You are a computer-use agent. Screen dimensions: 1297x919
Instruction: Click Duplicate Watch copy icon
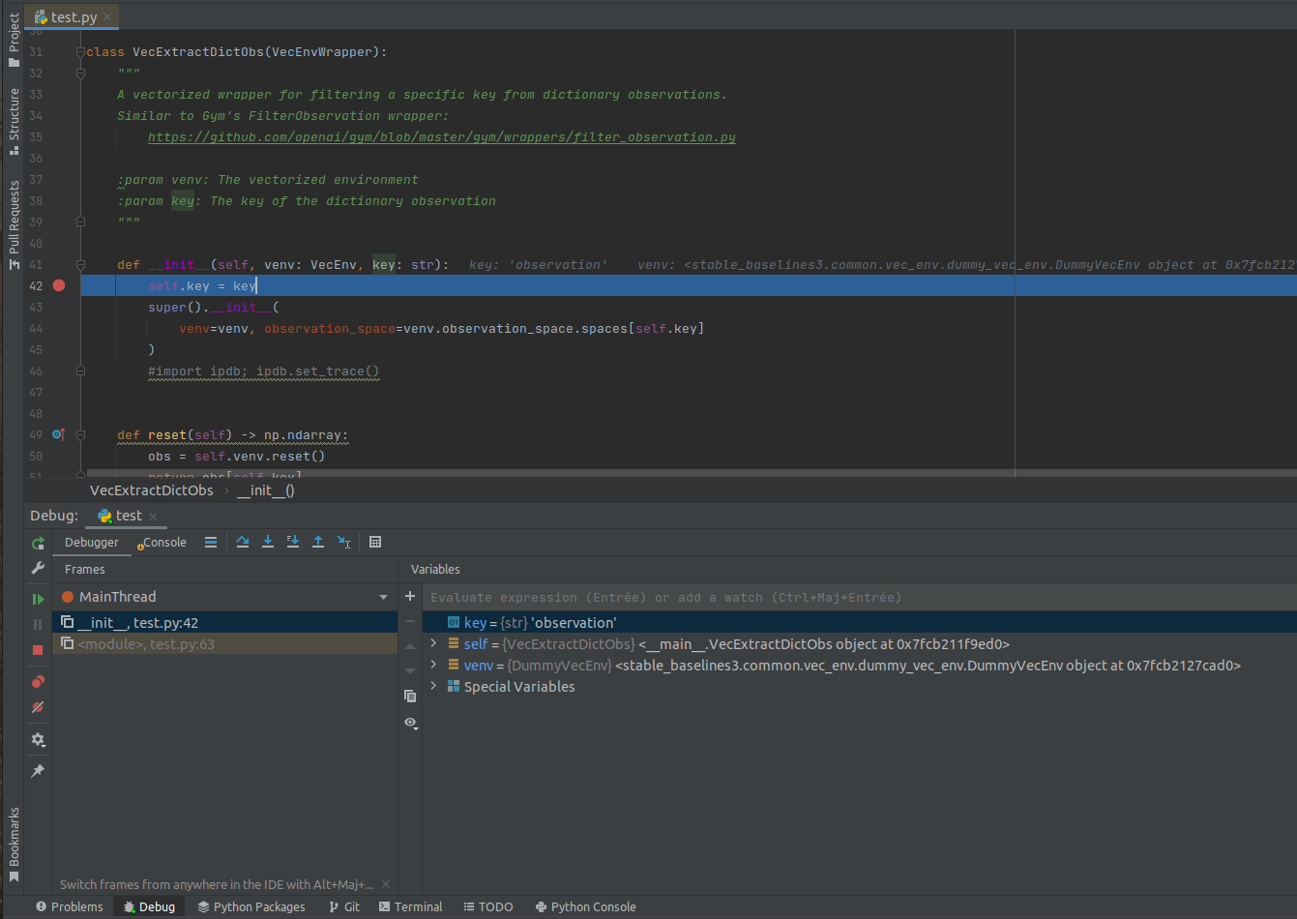click(410, 697)
